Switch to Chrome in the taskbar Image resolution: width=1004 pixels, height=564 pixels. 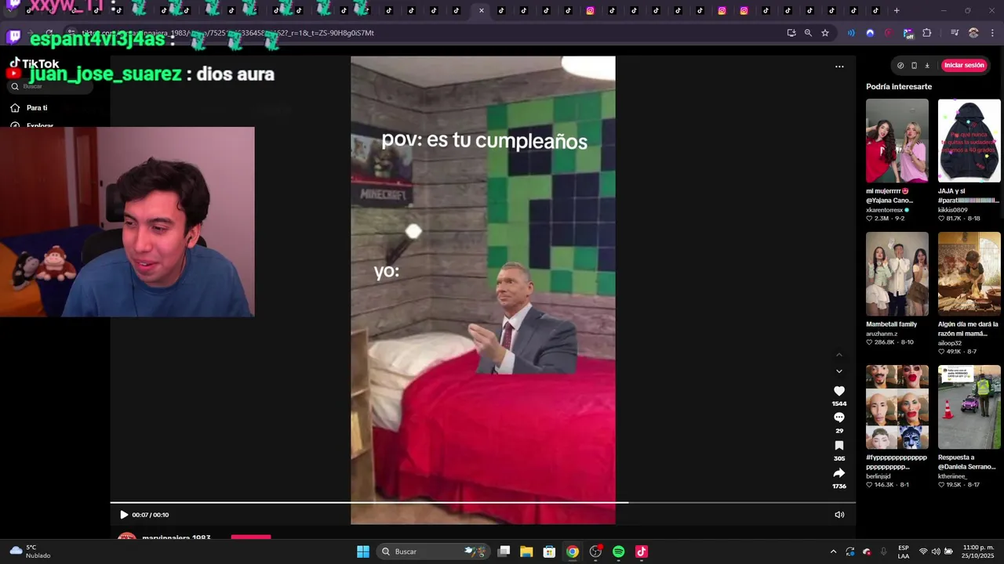tap(573, 551)
